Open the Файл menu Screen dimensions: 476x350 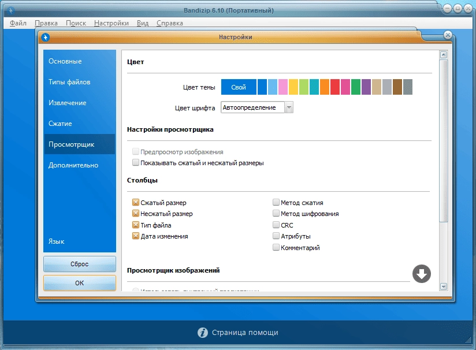click(18, 23)
